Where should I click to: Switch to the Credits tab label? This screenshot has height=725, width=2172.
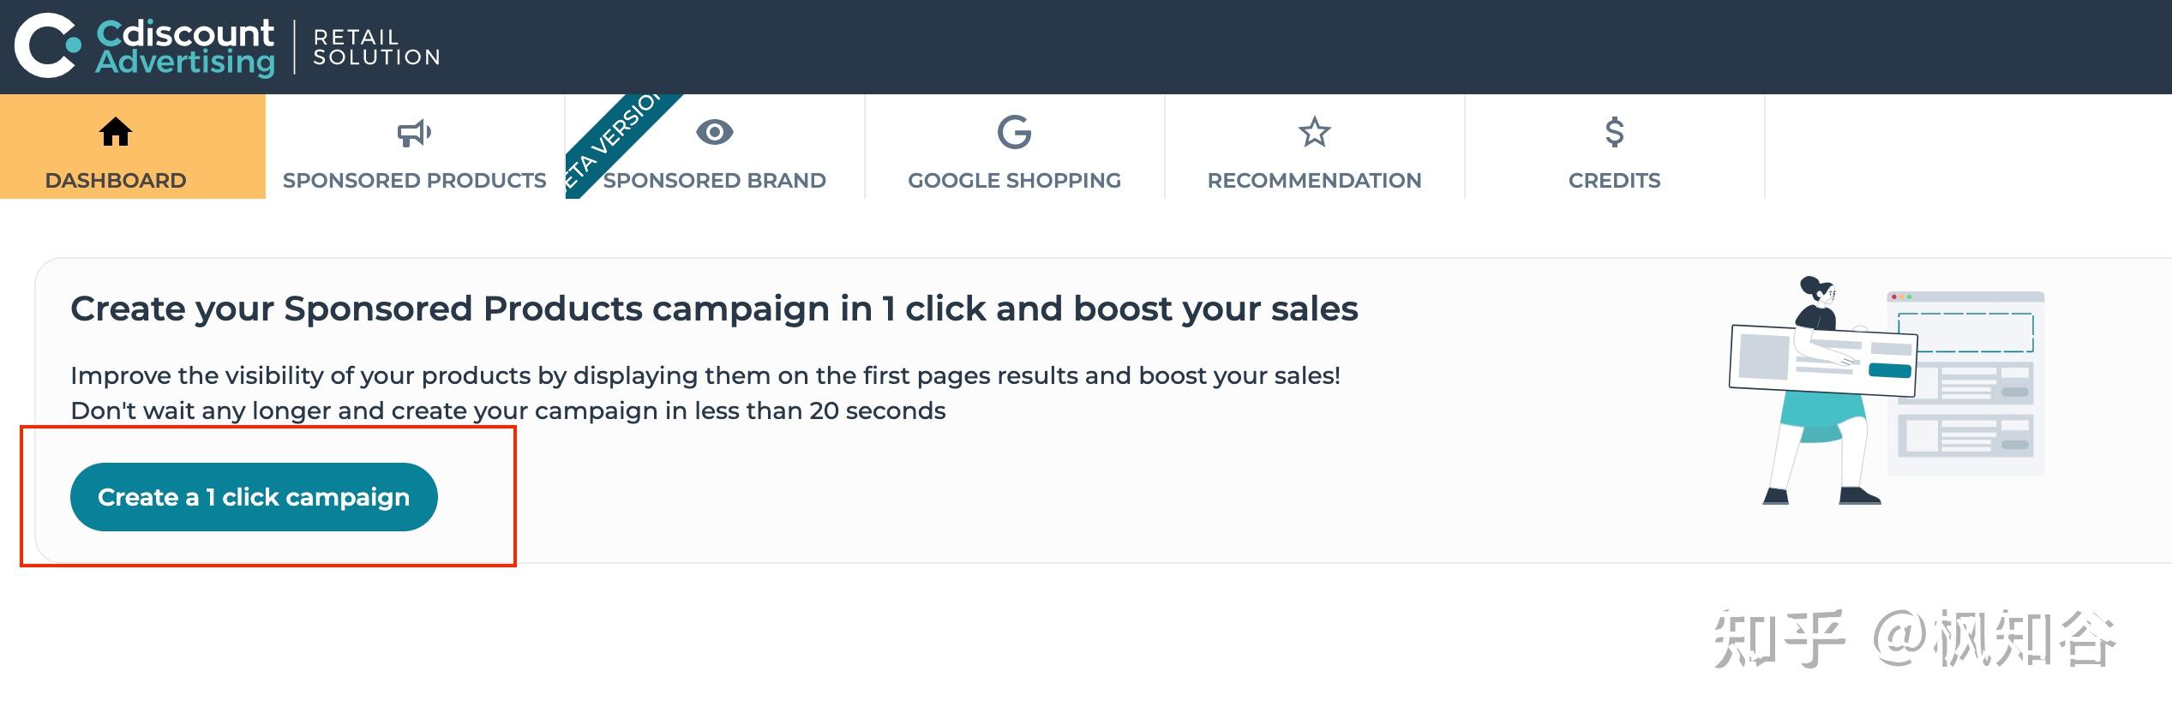coord(1614,180)
